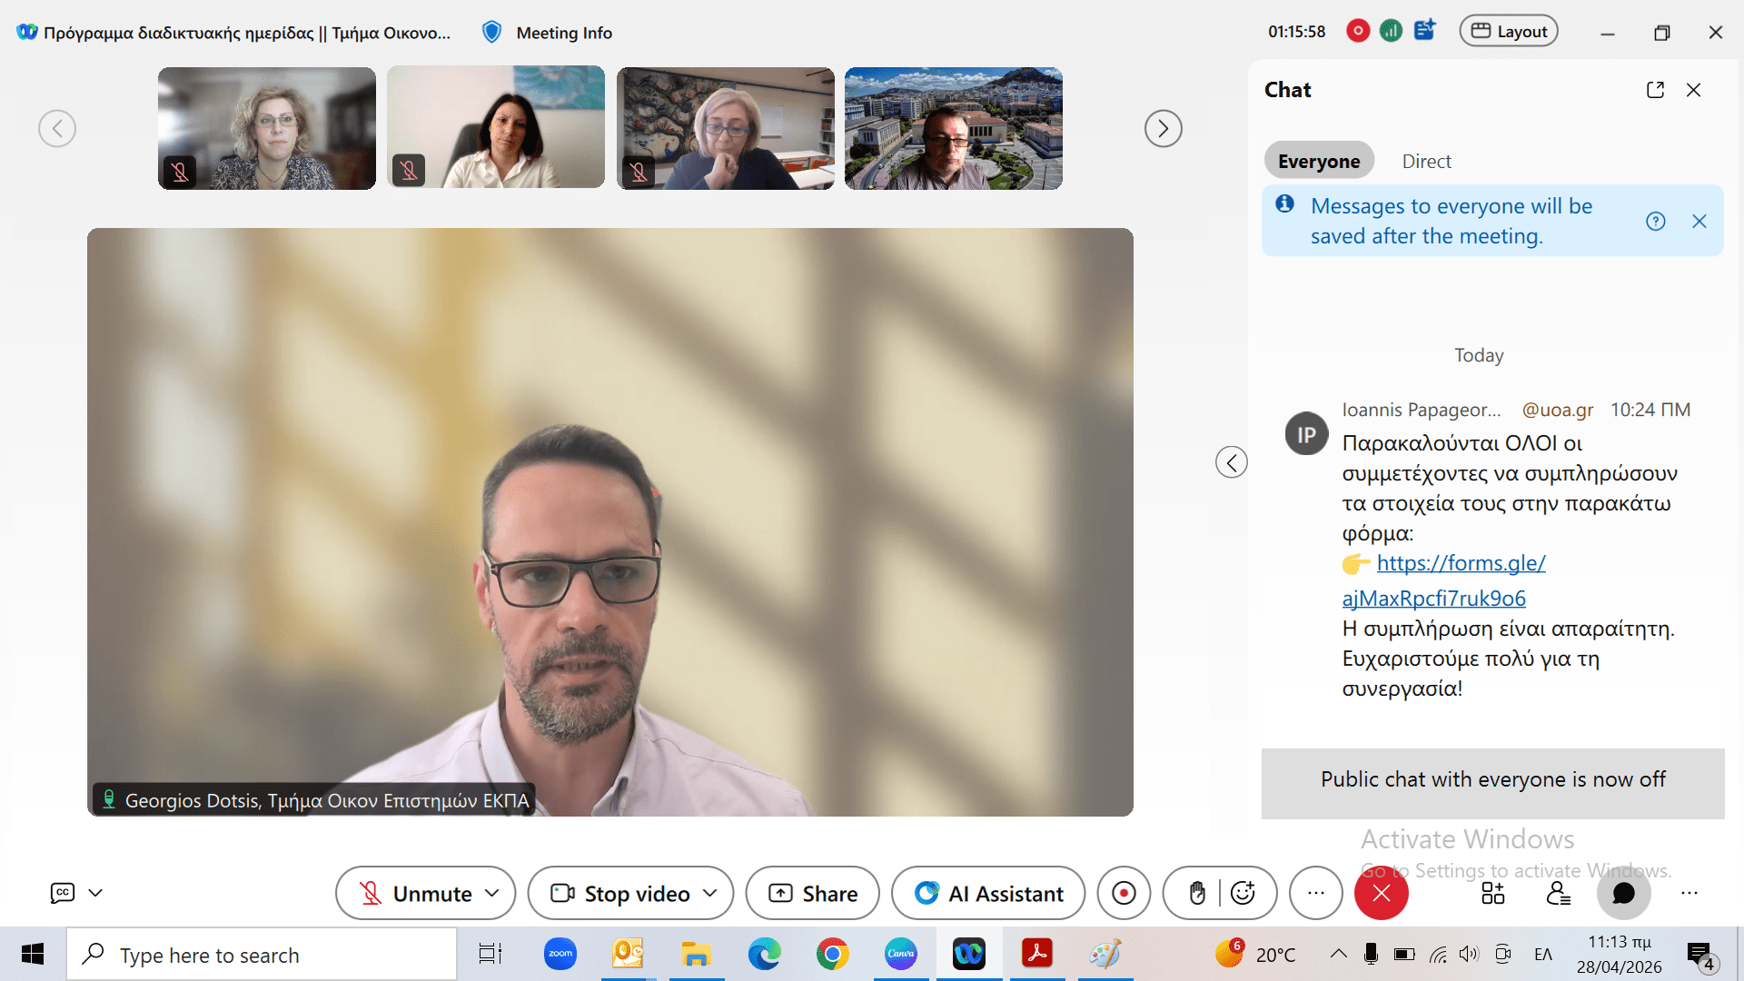Open the AI Assistant
The width and height of the screenshot is (1744, 981).
point(988,894)
